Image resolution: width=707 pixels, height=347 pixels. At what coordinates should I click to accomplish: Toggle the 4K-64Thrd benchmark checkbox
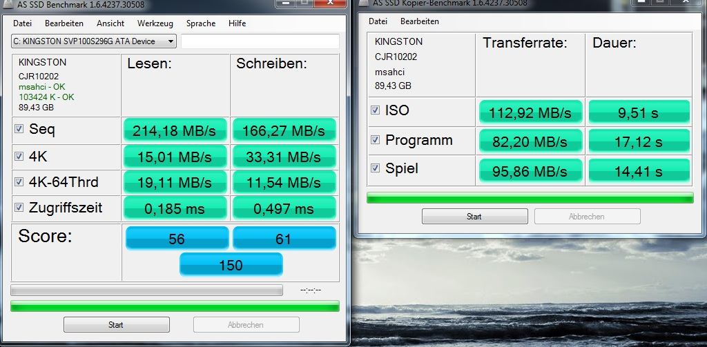pyautogui.click(x=19, y=182)
